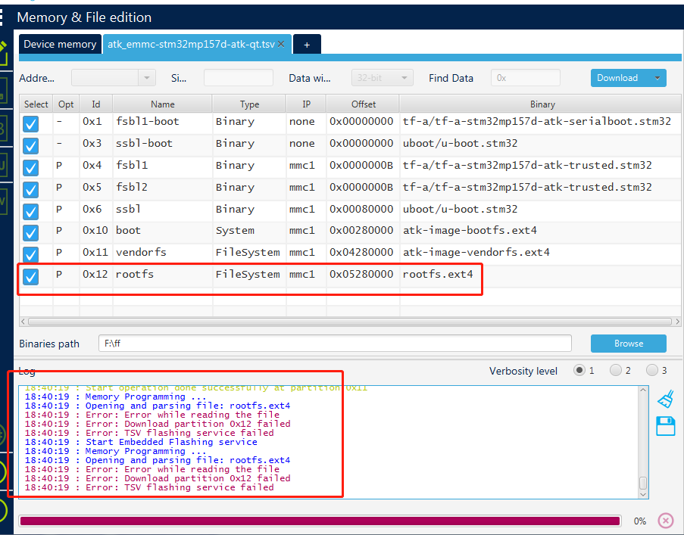Click the flashing progress bar

point(320,521)
